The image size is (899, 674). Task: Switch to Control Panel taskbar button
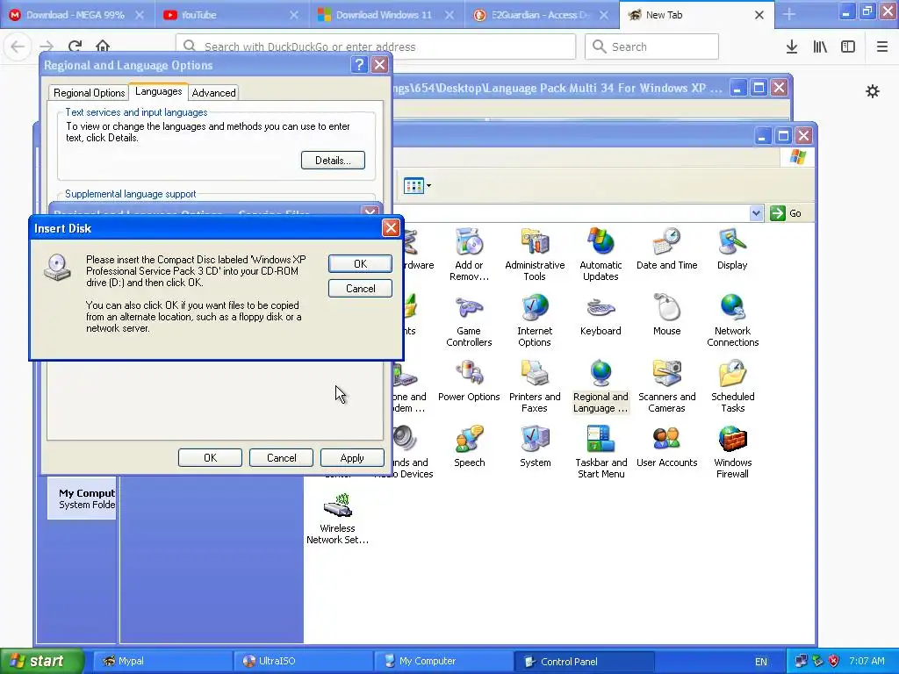tap(583, 662)
